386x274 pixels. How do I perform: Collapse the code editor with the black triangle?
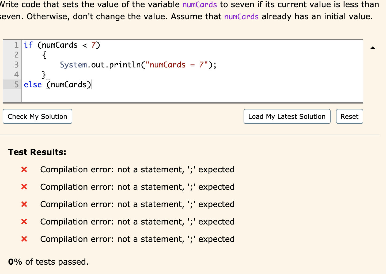[373, 48]
